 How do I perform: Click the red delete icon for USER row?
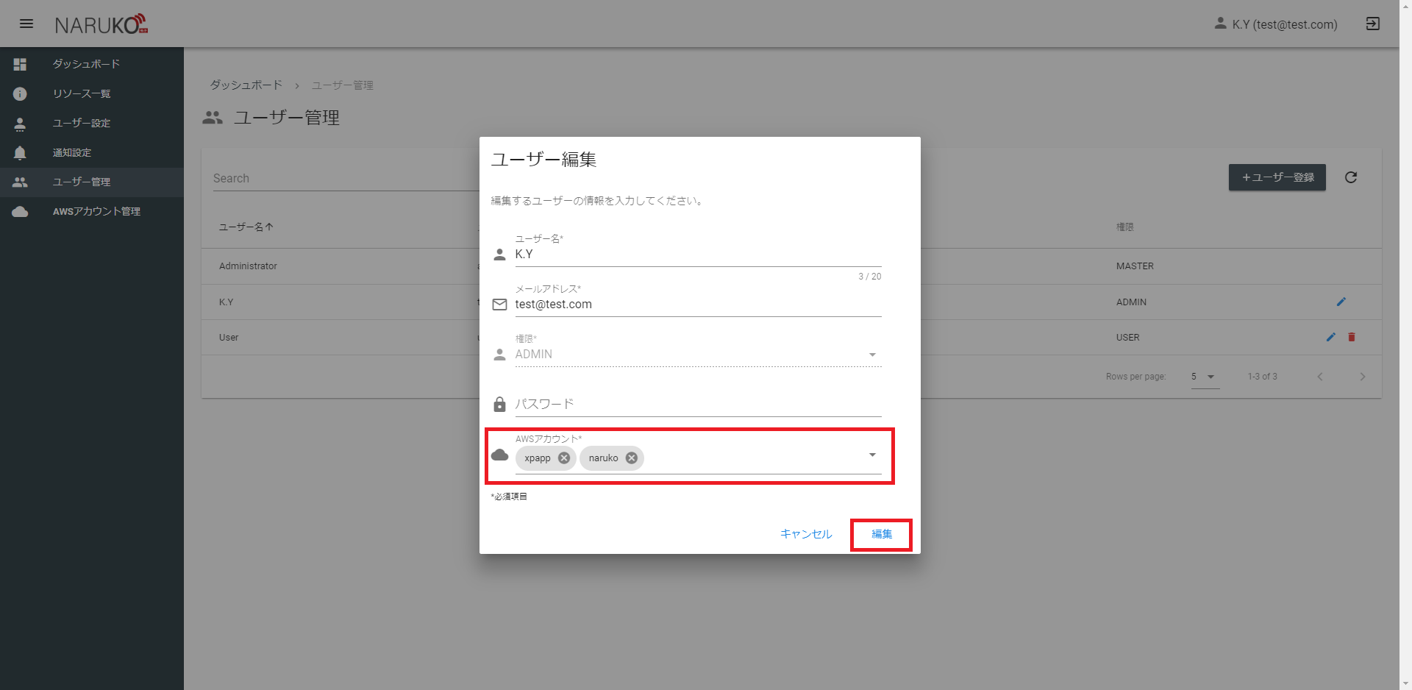pyautogui.click(x=1351, y=337)
